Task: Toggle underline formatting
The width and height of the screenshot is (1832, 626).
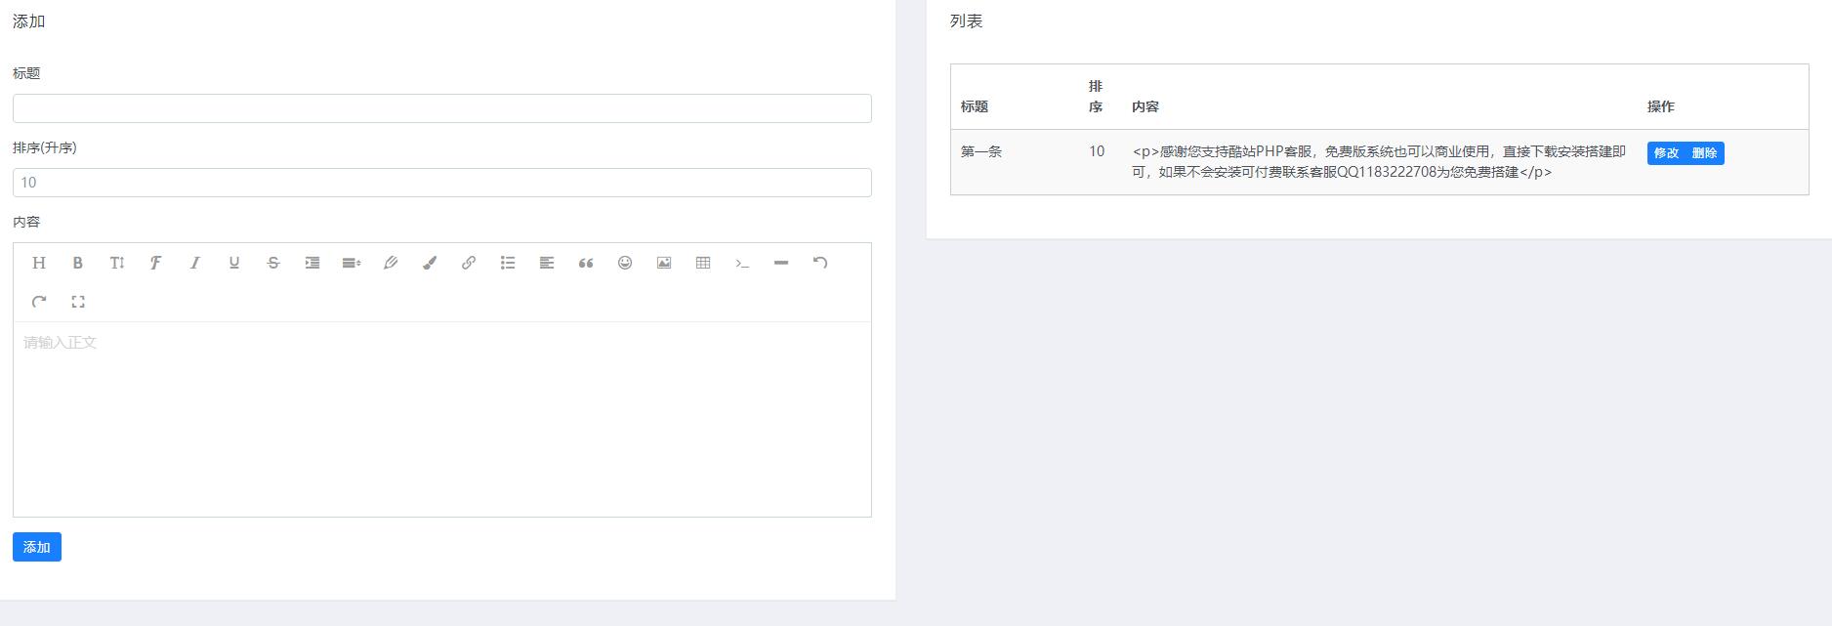Action: [234, 263]
